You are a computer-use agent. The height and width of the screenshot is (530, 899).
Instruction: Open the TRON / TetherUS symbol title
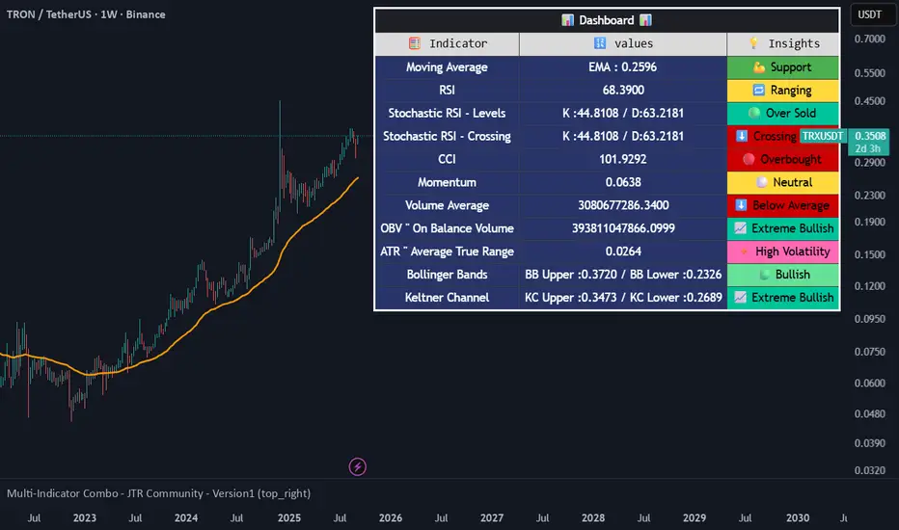[x=50, y=14]
